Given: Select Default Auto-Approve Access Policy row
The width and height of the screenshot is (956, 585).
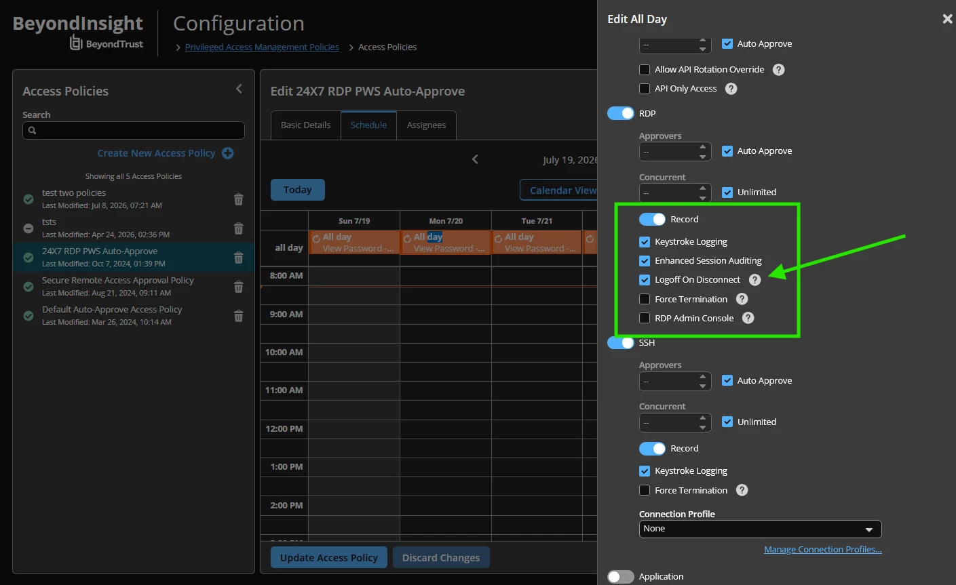Looking at the screenshot, I should point(134,316).
